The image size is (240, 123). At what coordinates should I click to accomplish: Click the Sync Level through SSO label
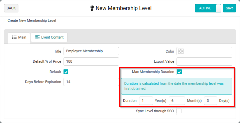155,111
